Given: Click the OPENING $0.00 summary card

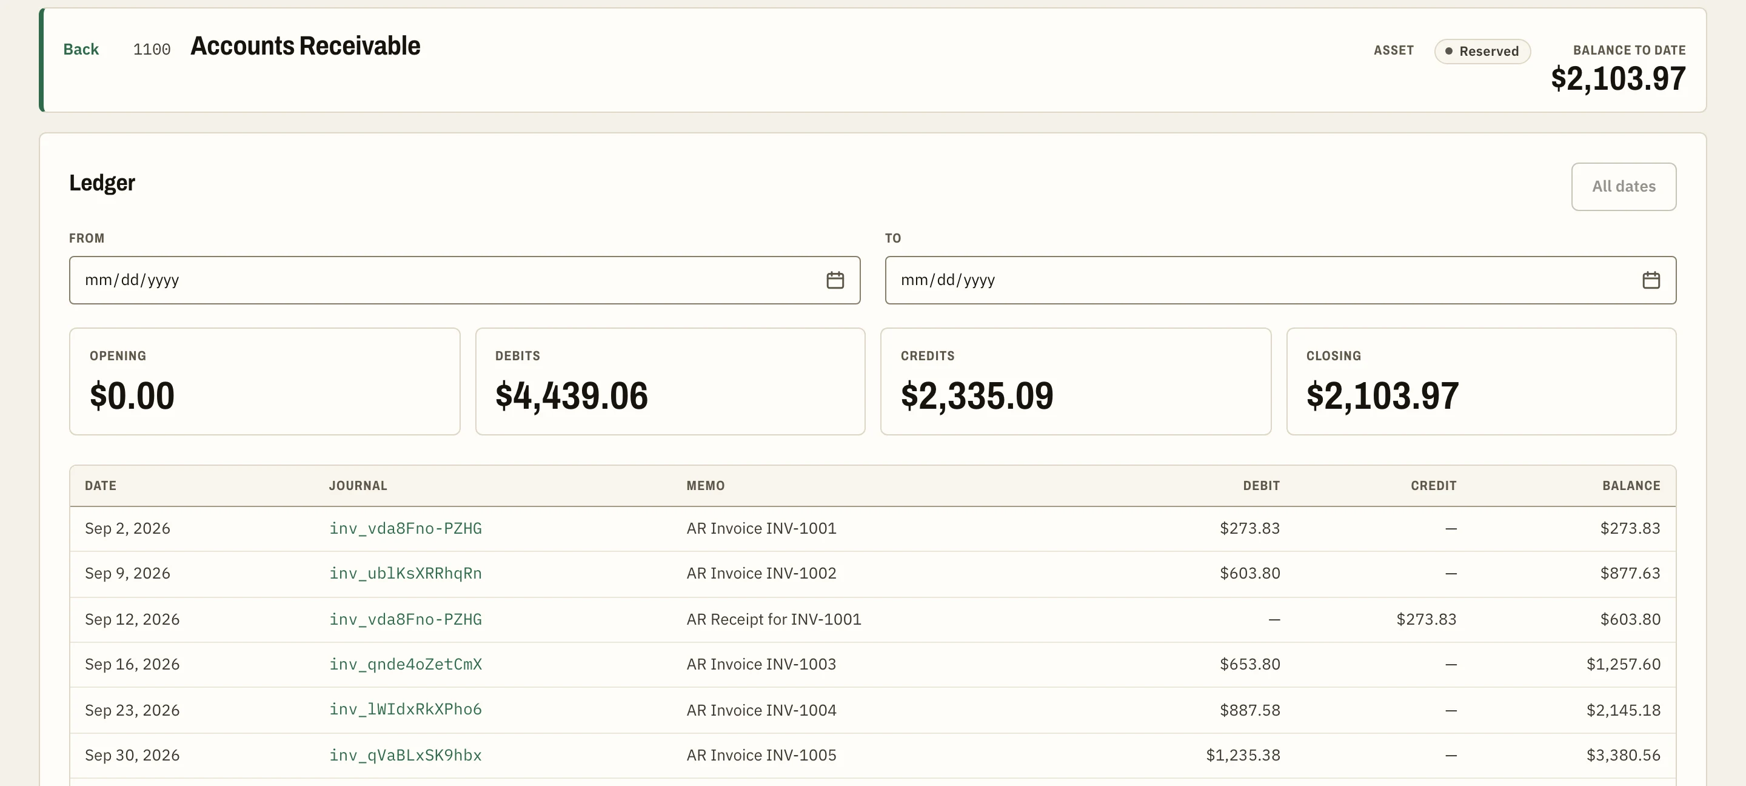Looking at the screenshot, I should tap(264, 382).
